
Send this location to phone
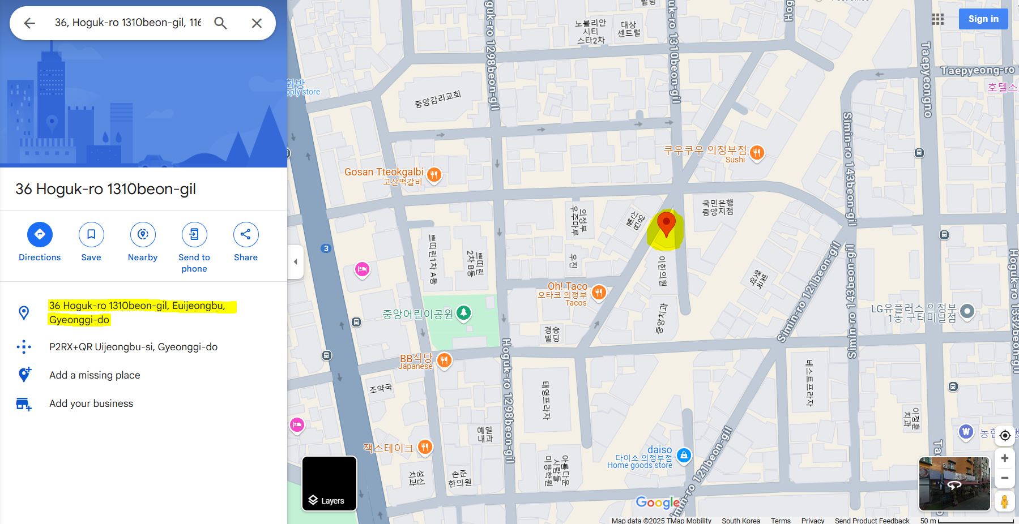[x=194, y=248]
